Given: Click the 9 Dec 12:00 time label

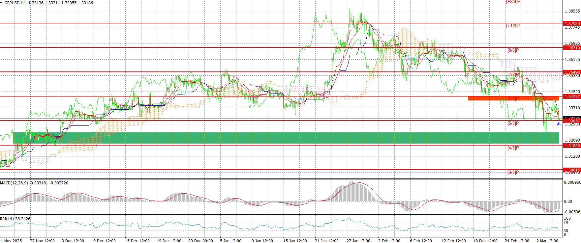Looking at the screenshot, I should coord(105,241).
